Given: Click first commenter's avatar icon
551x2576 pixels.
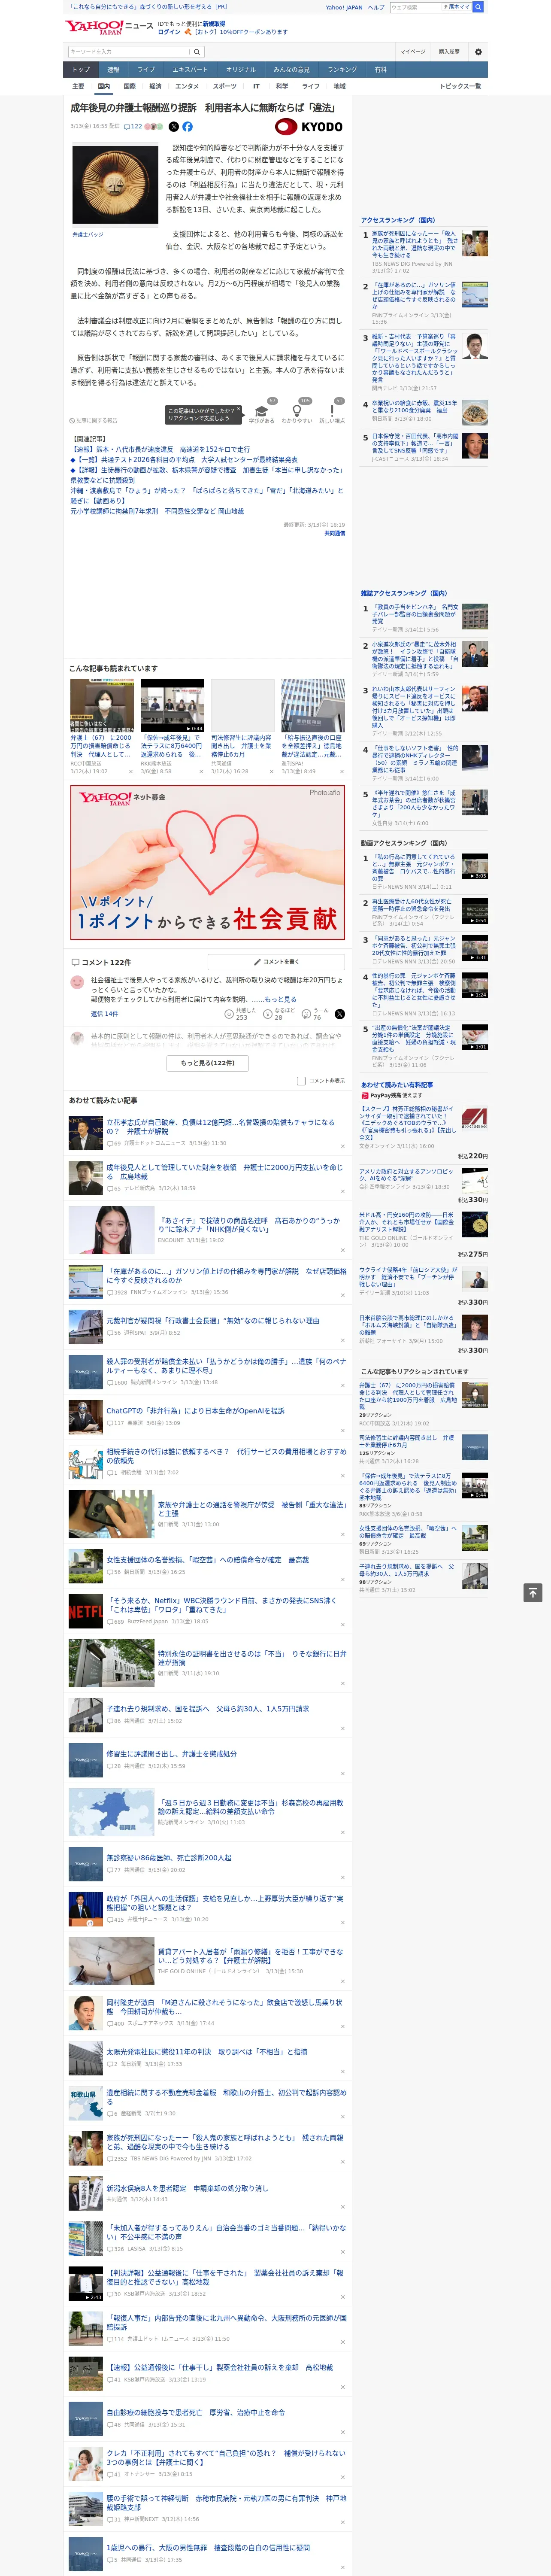Looking at the screenshot, I should (x=77, y=982).
